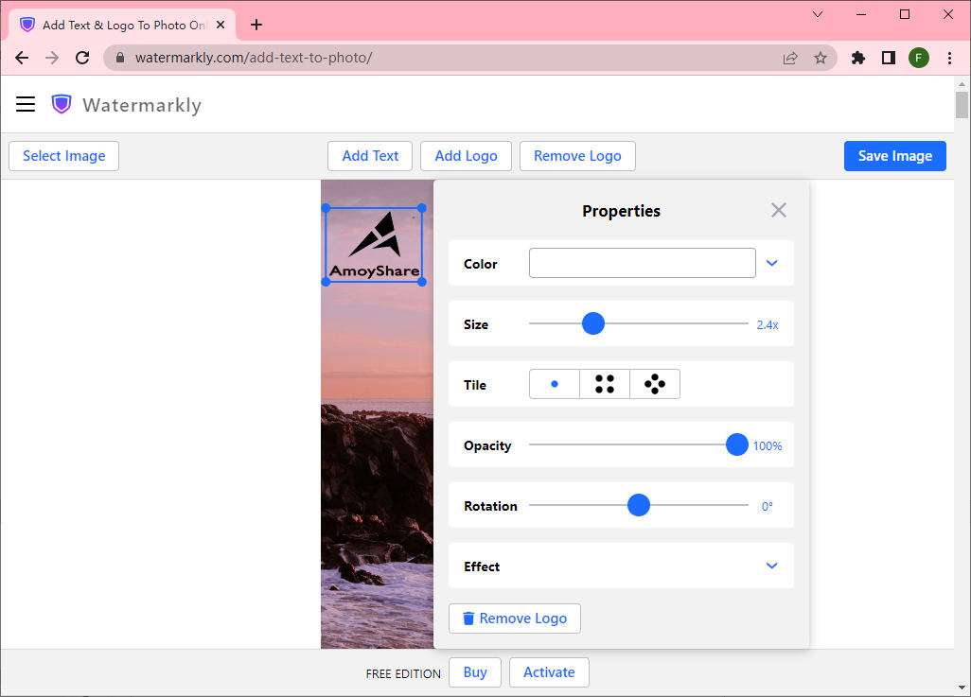Image resolution: width=971 pixels, height=697 pixels.
Task: Click the Opacity slider handle
Action: click(736, 444)
